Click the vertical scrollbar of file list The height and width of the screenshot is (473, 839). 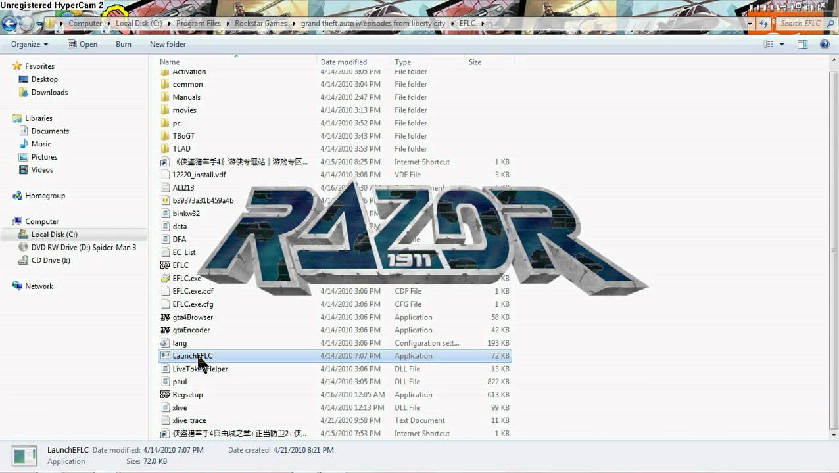[834, 250]
